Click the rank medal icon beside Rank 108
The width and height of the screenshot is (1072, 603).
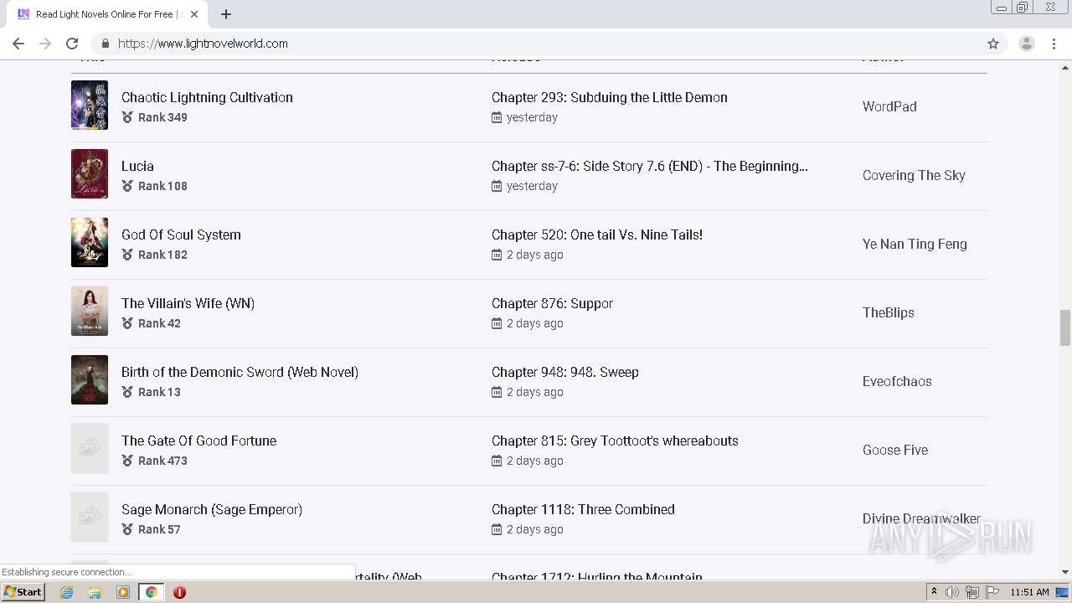pyautogui.click(x=127, y=186)
